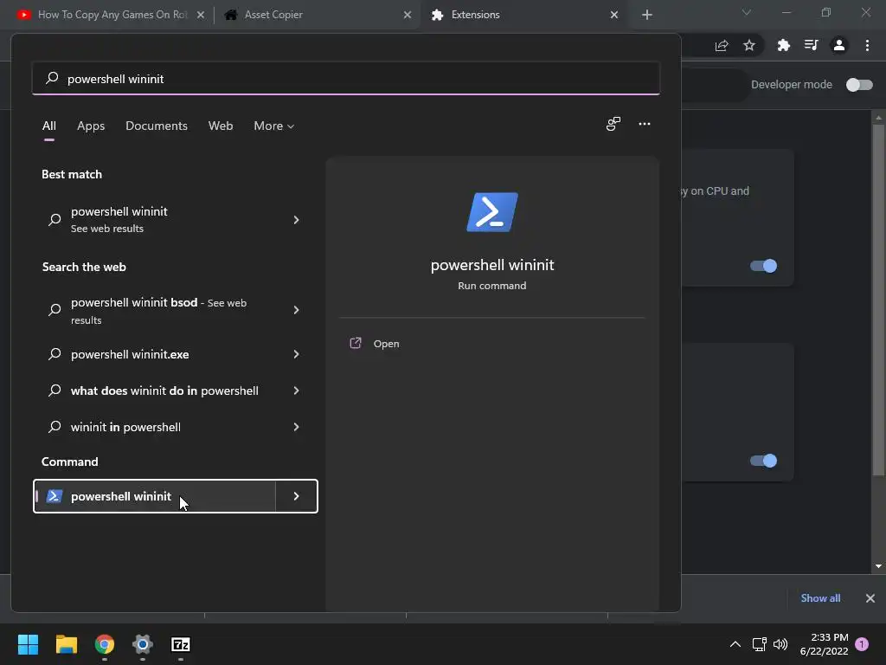The width and height of the screenshot is (886, 665).
Task: Disable the lower extension card toggle
Action: tap(763, 461)
